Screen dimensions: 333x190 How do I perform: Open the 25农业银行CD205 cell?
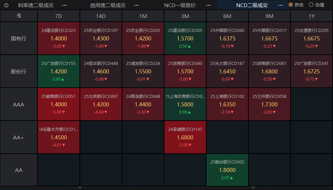(143, 38)
